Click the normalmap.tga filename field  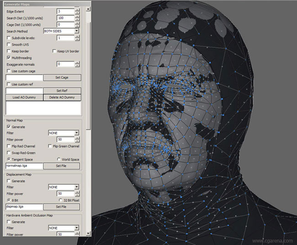[24, 166]
